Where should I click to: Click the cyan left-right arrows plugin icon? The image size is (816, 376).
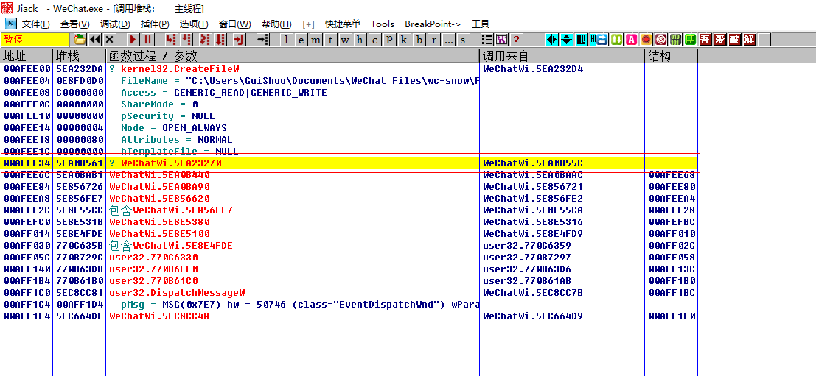[552, 40]
